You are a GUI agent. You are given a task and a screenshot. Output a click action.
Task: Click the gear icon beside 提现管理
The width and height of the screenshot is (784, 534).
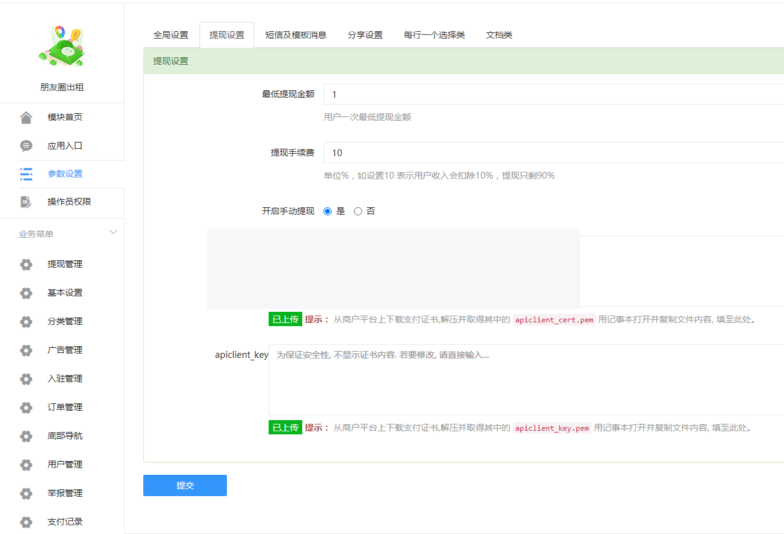26,264
